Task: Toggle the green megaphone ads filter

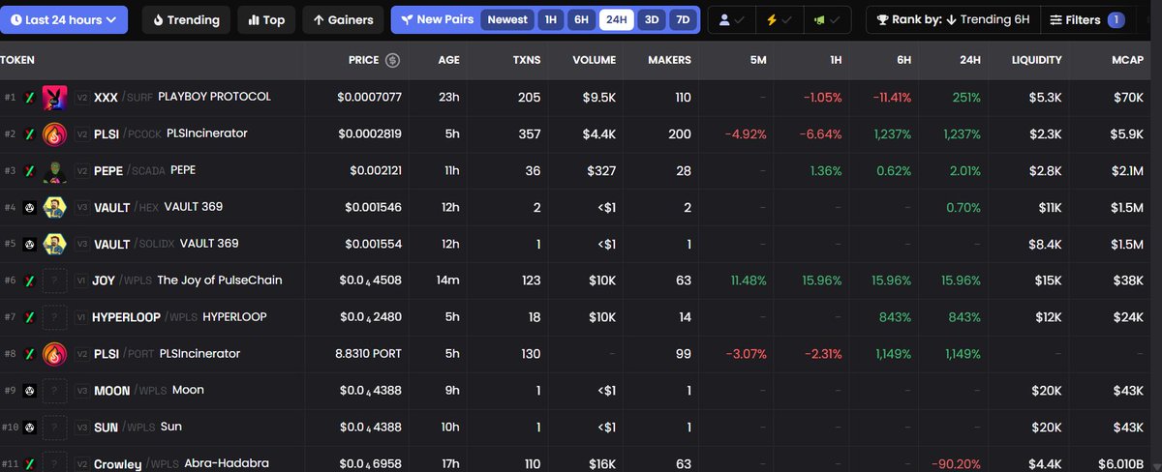Action: click(x=826, y=19)
